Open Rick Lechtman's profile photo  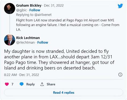(10, 40)
